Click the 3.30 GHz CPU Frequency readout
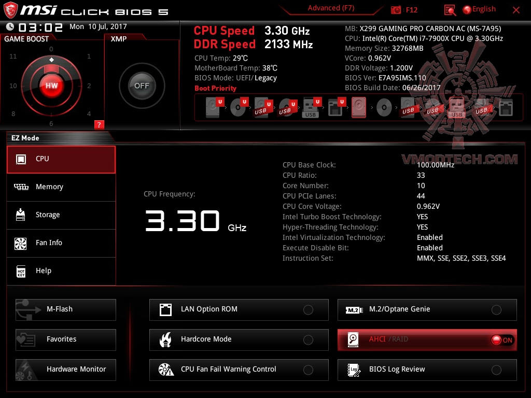The width and height of the screenshot is (531, 398). point(195,221)
